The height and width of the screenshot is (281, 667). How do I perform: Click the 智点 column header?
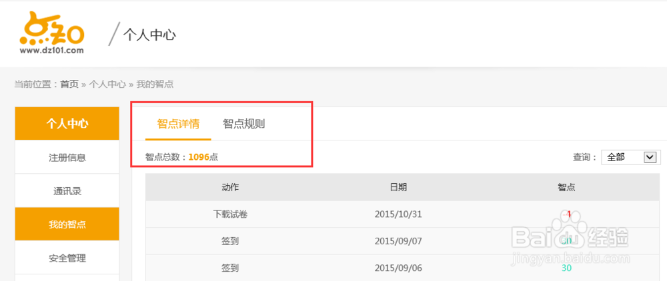point(566,188)
